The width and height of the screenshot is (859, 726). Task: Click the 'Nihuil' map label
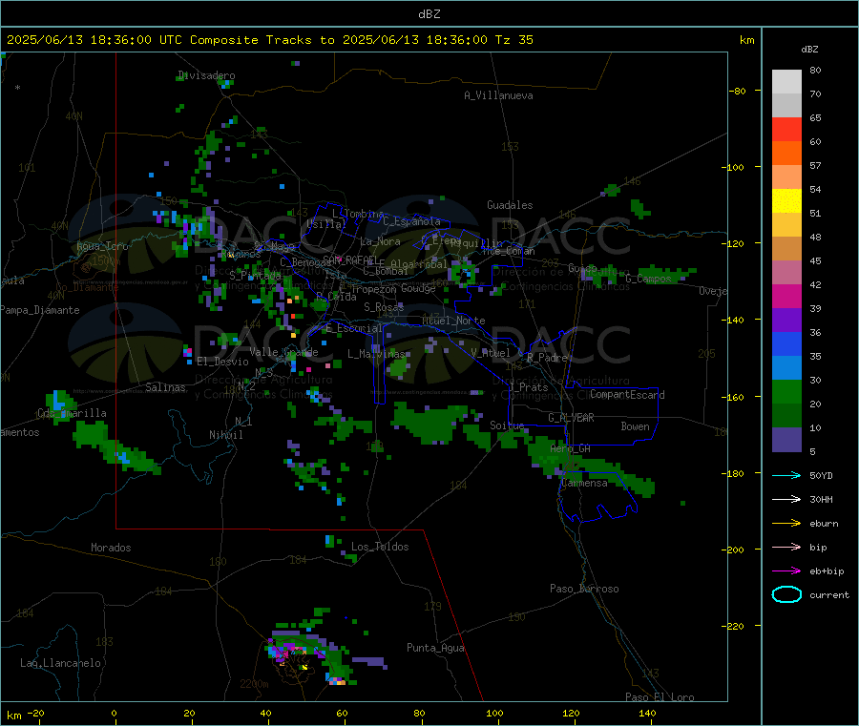pyautogui.click(x=225, y=435)
